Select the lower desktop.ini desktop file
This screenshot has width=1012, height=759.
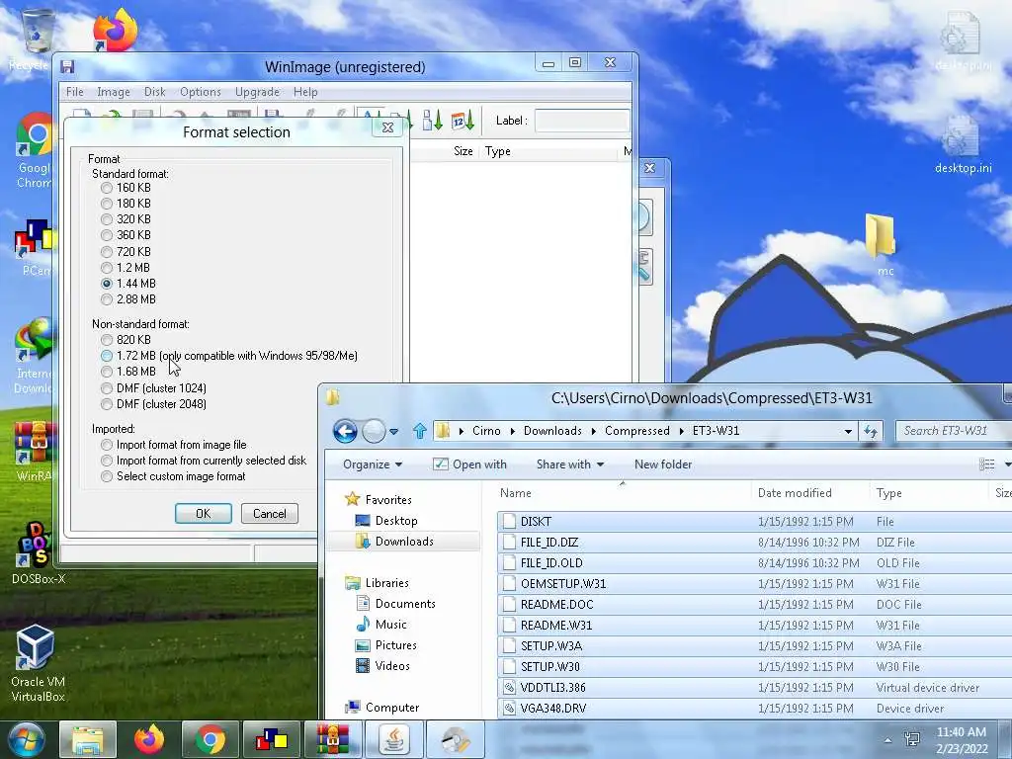pyautogui.click(x=963, y=144)
